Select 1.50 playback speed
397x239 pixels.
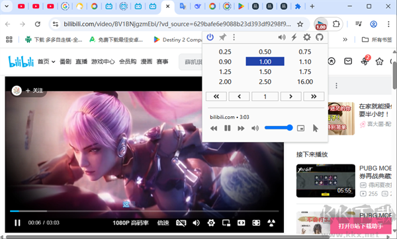click(x=265, y=72)
